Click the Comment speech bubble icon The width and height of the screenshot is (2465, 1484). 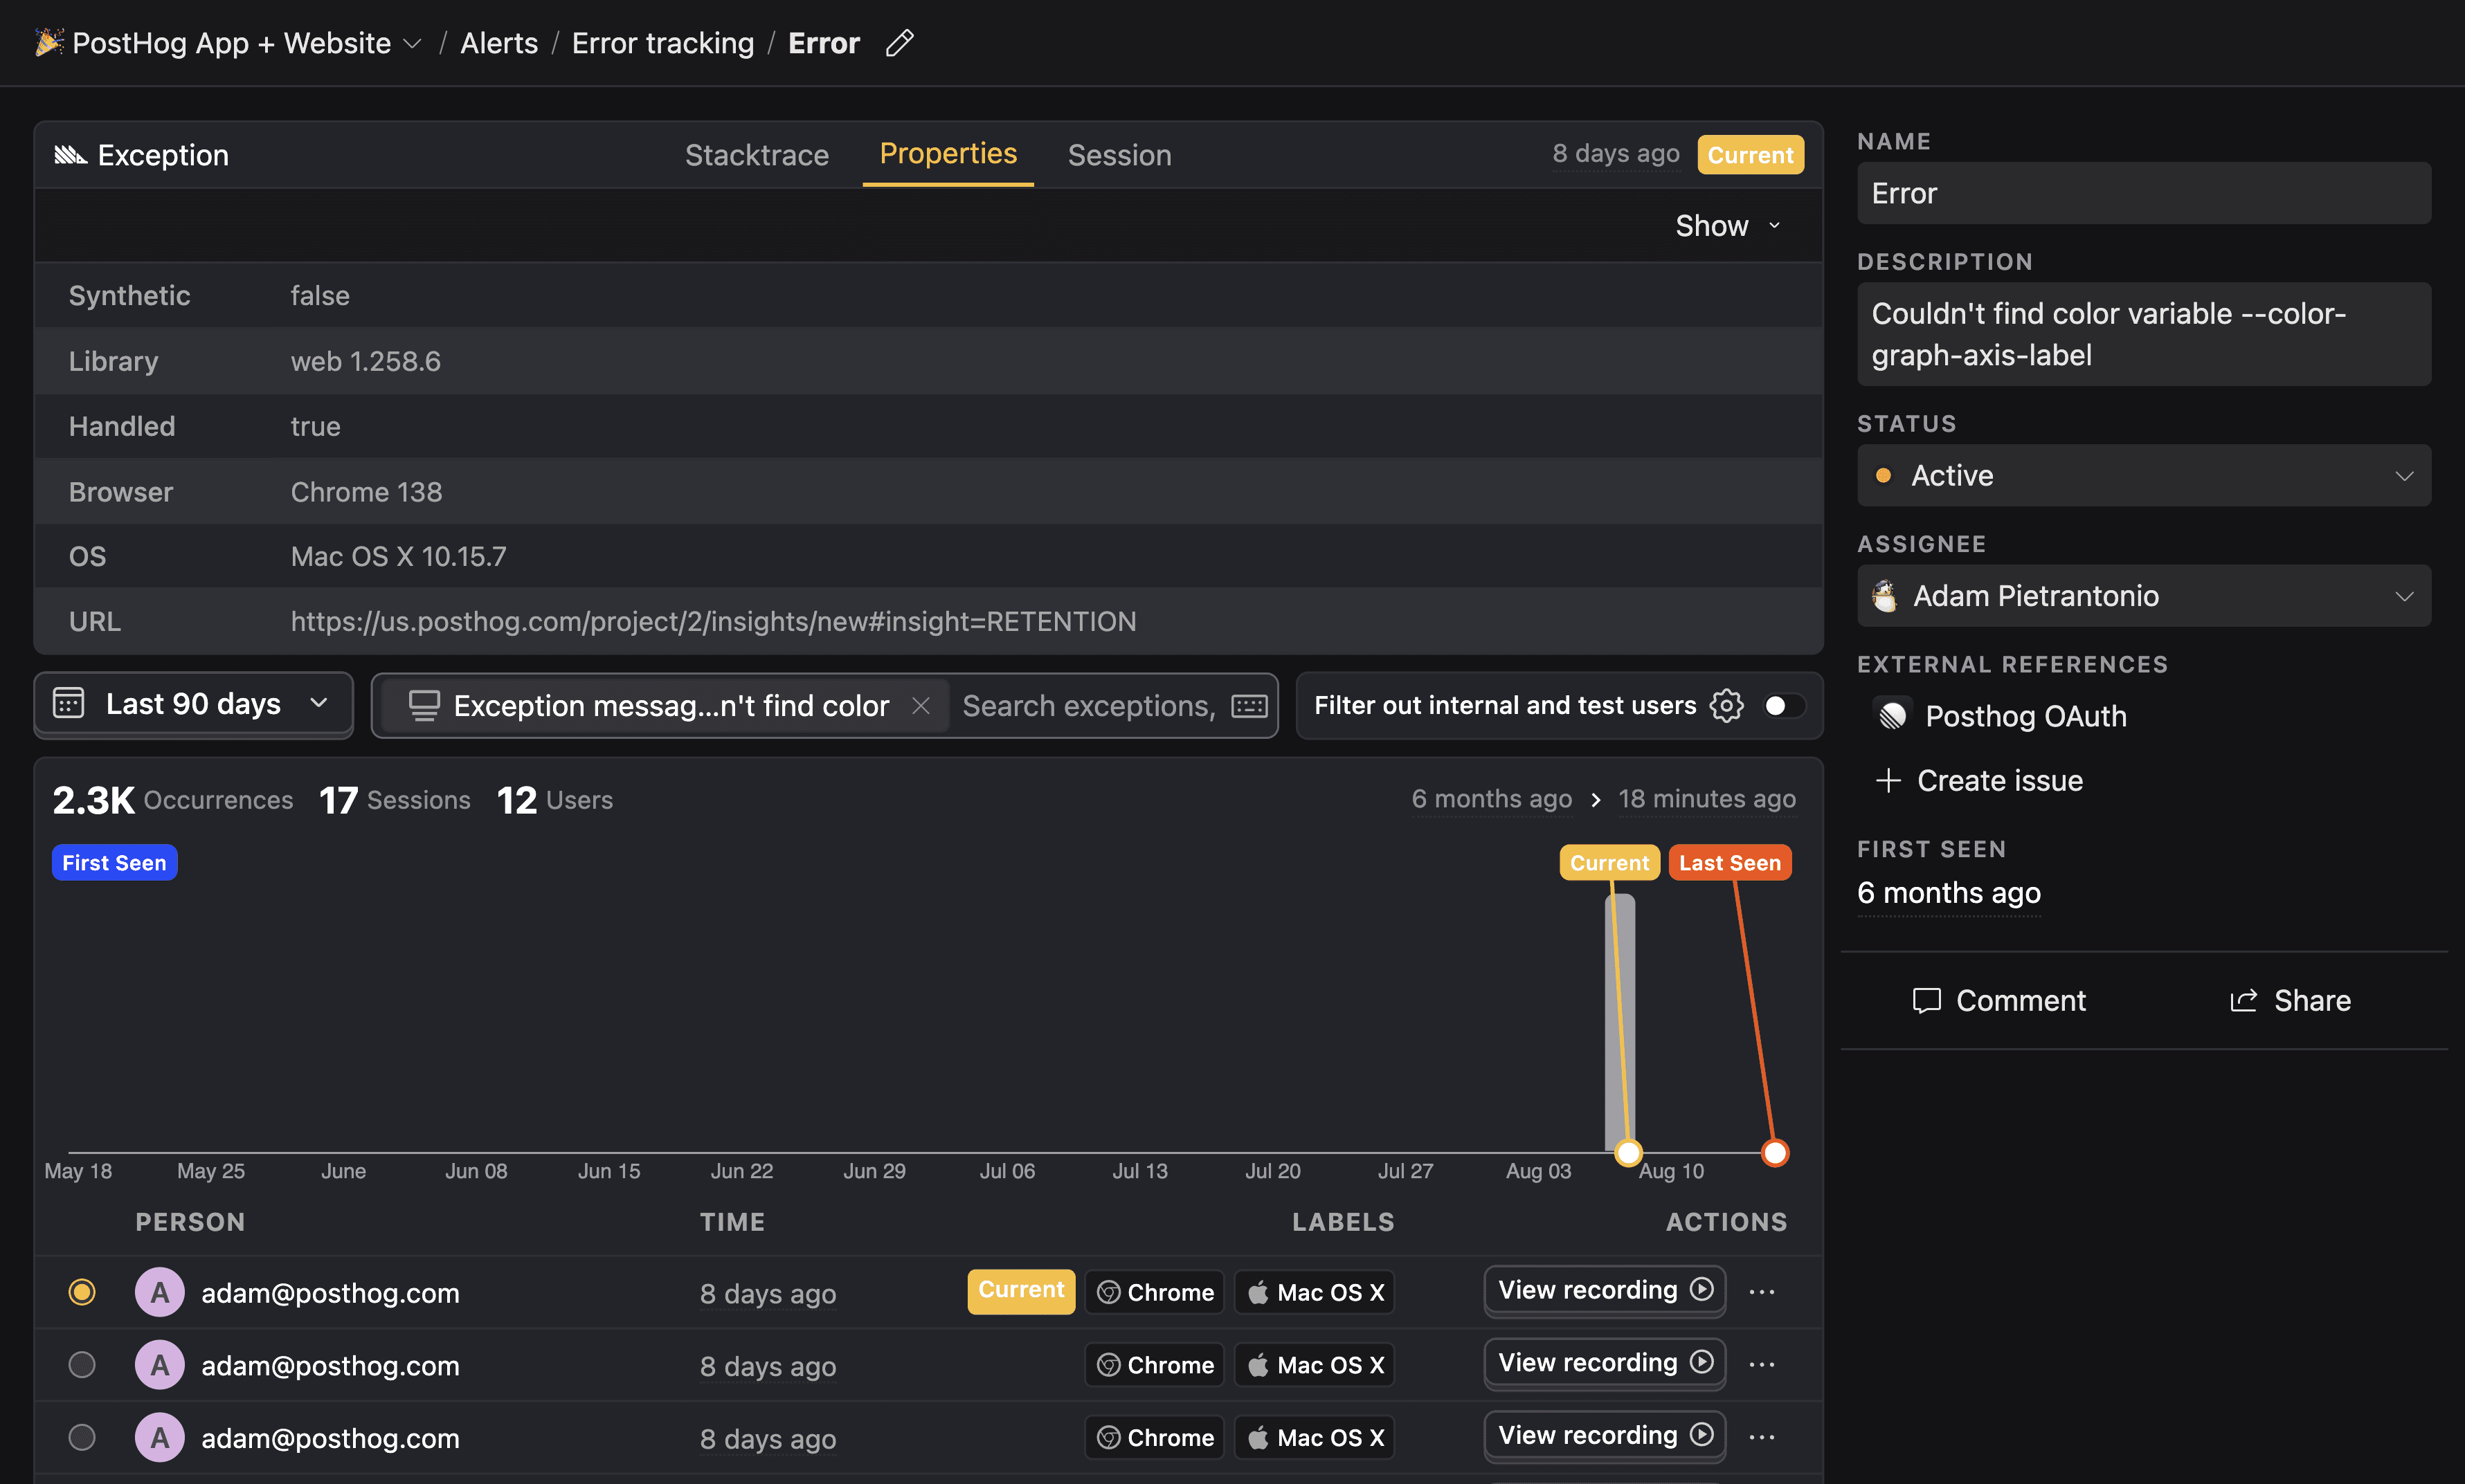(x=1926, y=1001)
